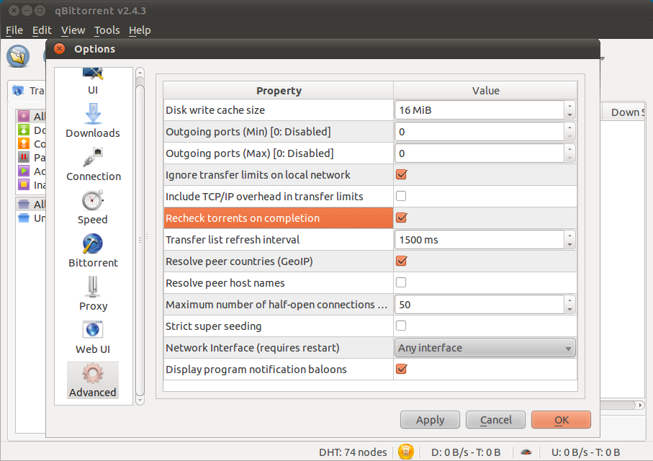Confirm options with OK button
The width and height of the screenshot is (653, 461).
561,420
